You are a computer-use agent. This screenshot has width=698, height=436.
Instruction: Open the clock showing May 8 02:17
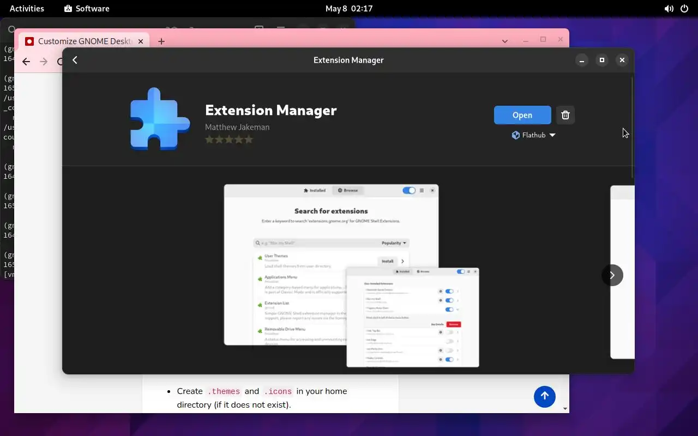(x=349, y=8)
